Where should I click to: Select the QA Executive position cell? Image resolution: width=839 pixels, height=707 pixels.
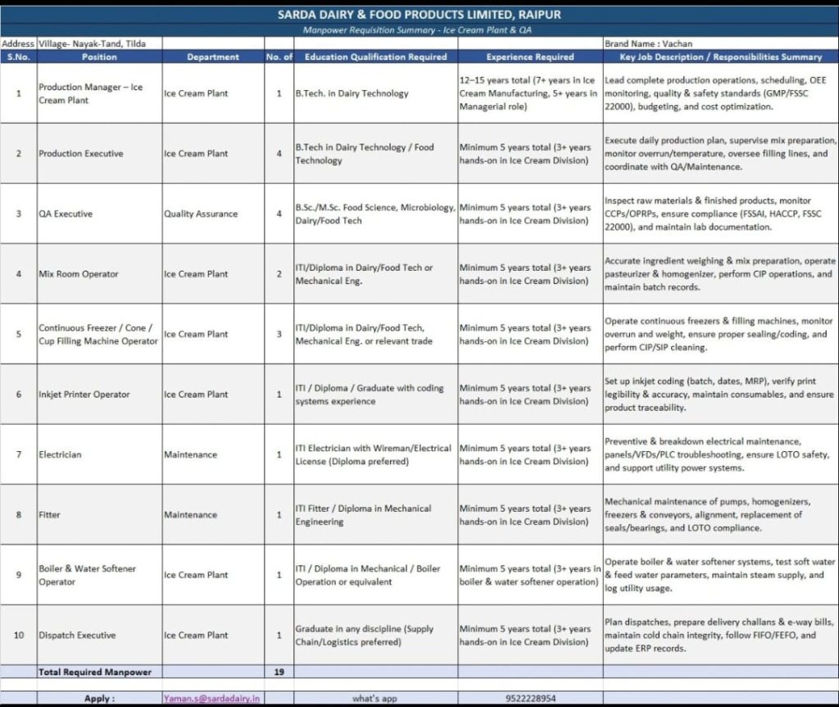click(x=99, y=214)
